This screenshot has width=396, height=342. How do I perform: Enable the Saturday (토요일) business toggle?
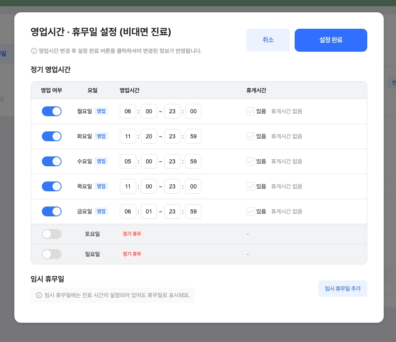point(52,234)
